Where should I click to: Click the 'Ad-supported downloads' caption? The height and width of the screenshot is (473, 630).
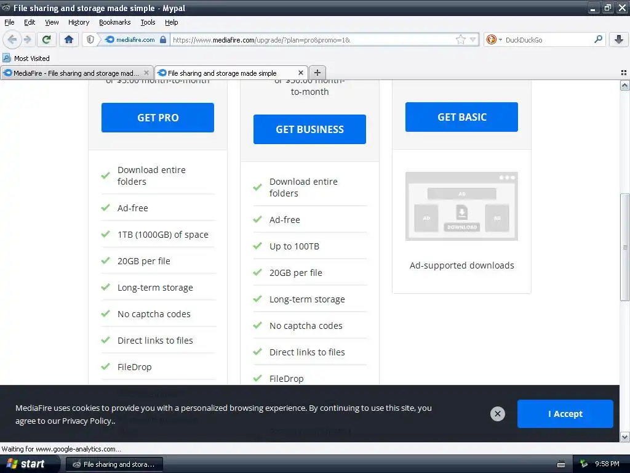(x=461, y=265)
